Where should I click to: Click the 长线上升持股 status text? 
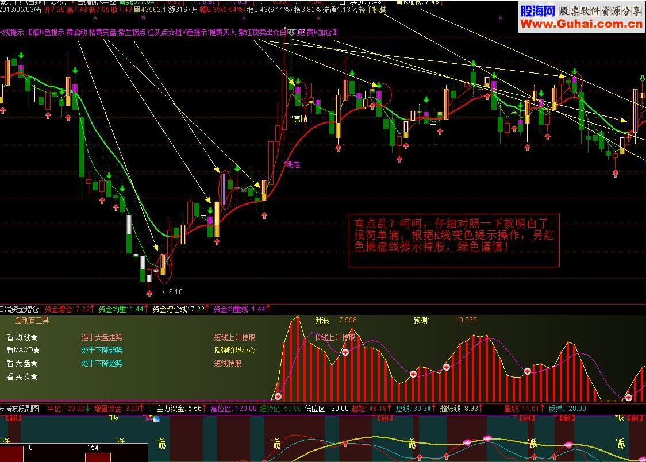coord(335,337)
